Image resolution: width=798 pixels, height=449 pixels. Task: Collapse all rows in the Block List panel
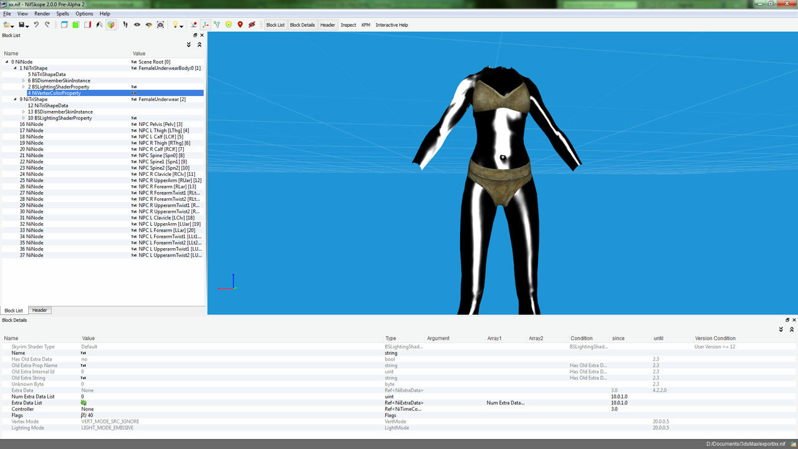[199, 45]
